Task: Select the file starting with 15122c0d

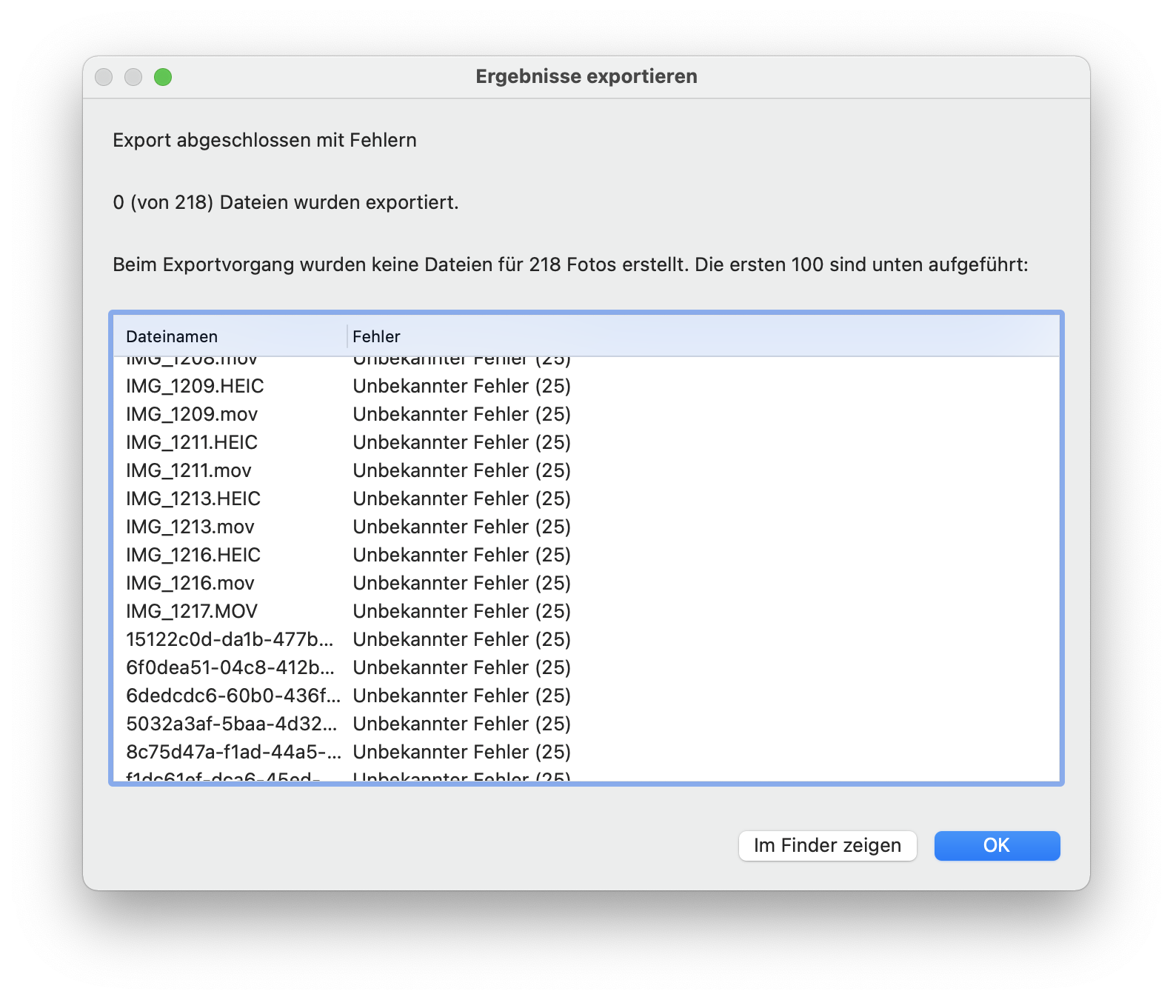Action: [x=230, y=639]
